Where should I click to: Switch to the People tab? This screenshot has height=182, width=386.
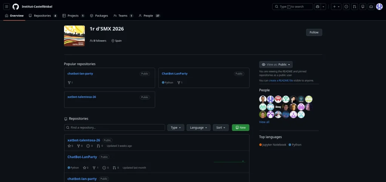[x=149, y=16]
